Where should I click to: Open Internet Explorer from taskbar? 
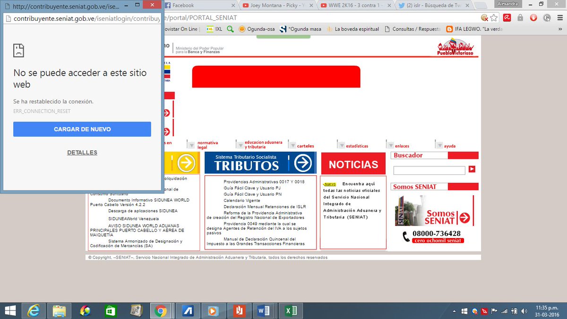[34, 310]
